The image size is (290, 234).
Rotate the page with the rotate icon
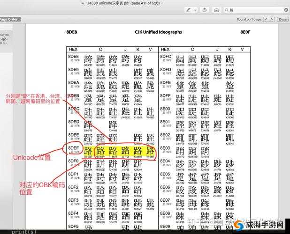205,10
